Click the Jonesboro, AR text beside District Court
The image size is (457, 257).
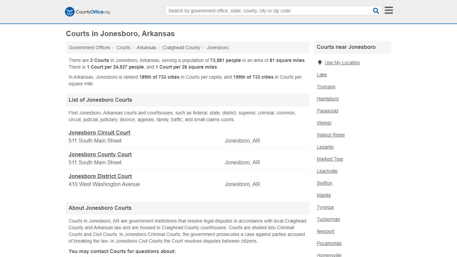pyautogui.click(x=243, y=184)
